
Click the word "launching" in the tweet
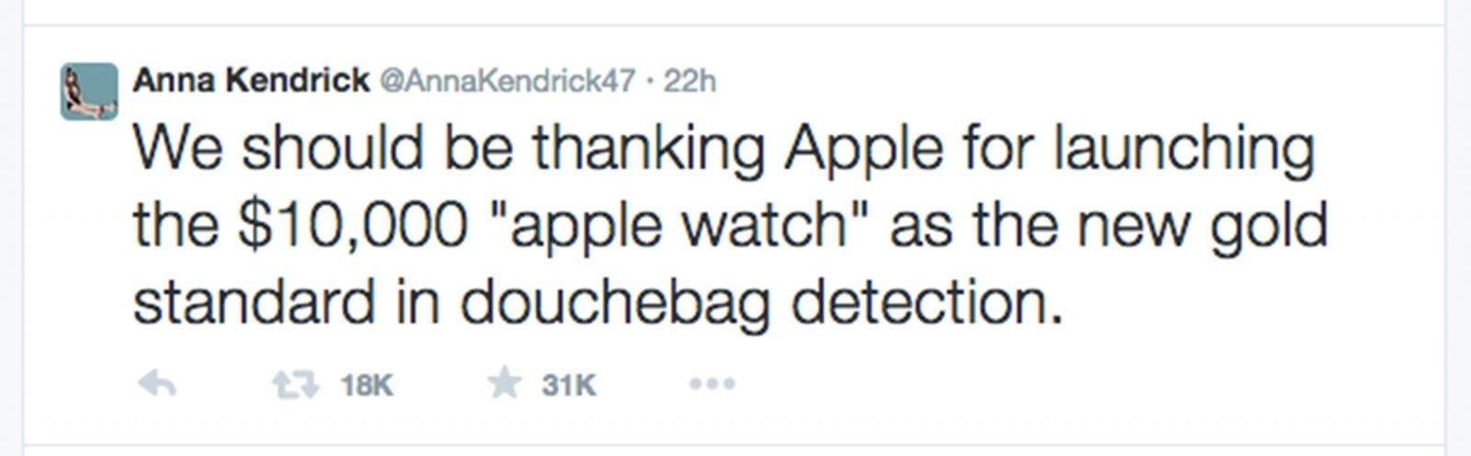1184,149
